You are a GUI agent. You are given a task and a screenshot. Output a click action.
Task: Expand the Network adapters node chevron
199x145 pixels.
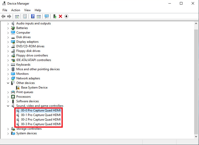(x=8, y=78)
